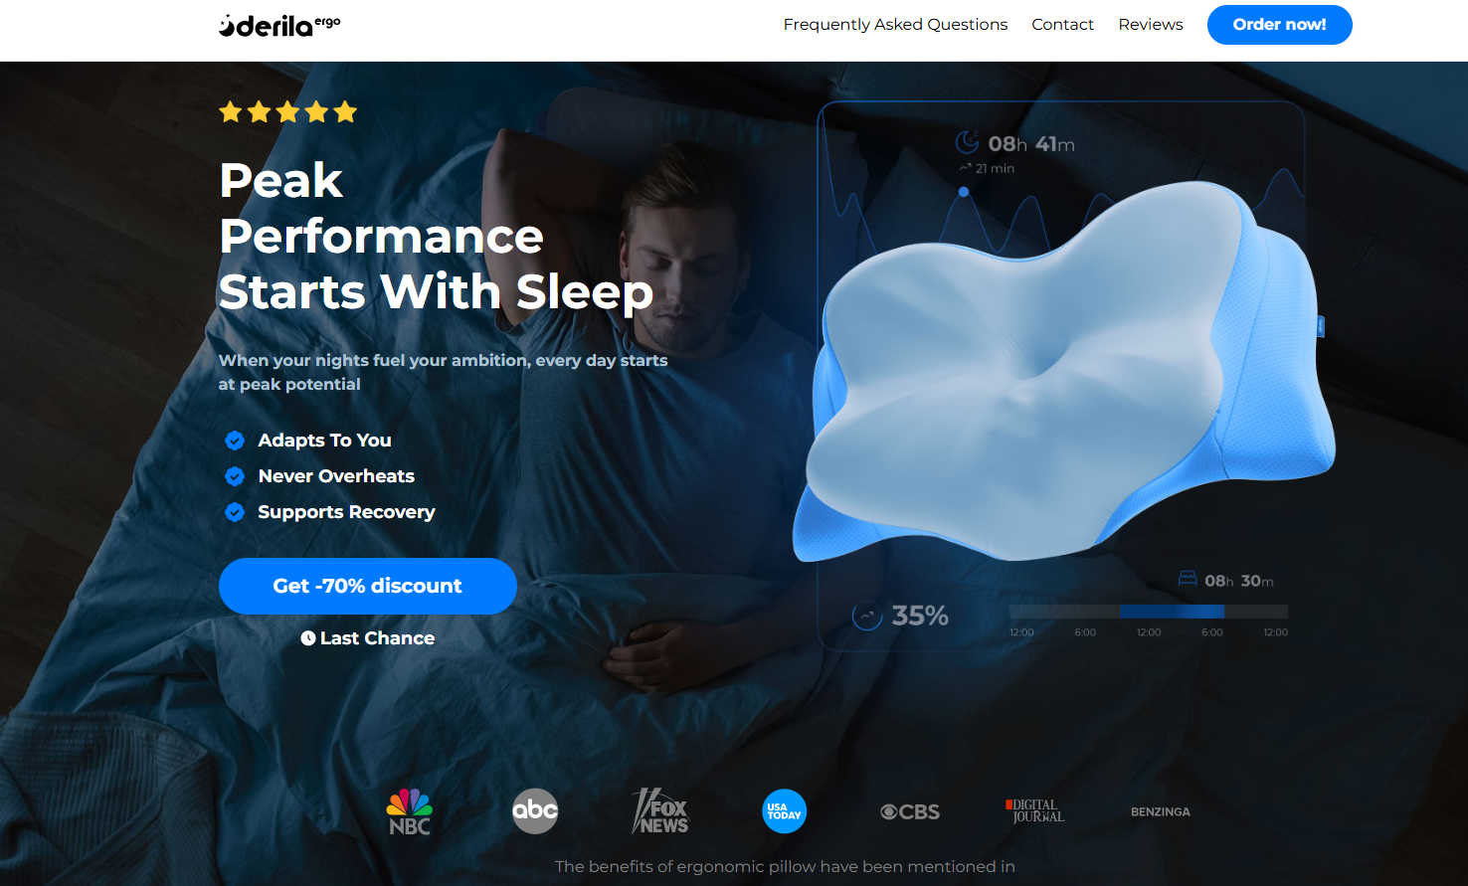Click the Derila ergo logo

(x=279, y=25)
